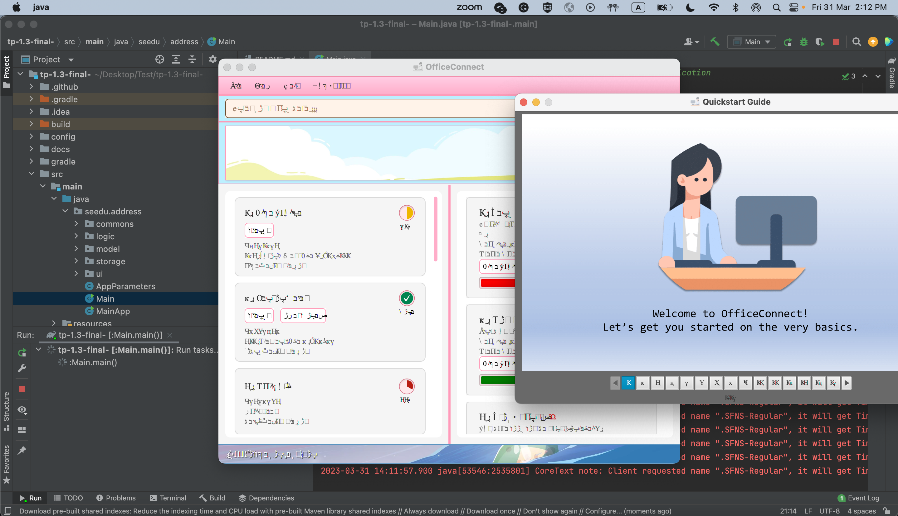
Task: Click the pink scrollbar in left list panel
Action: [435, 230]
